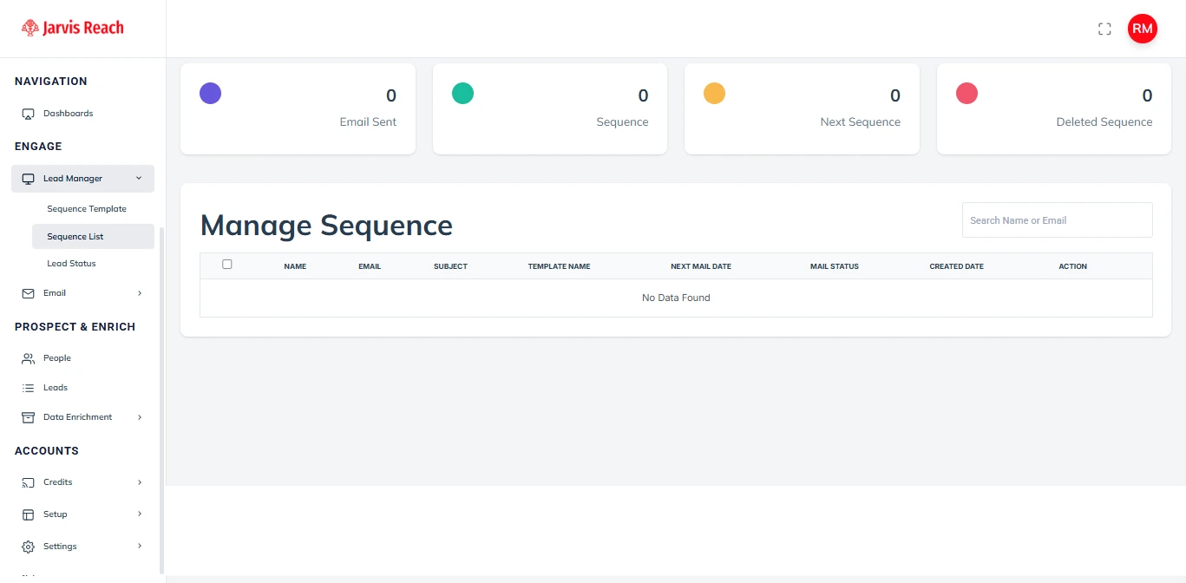Click the Sequence stat card label
The height and width of the screenshot is (583, 1186).
[x=622, y=122]
